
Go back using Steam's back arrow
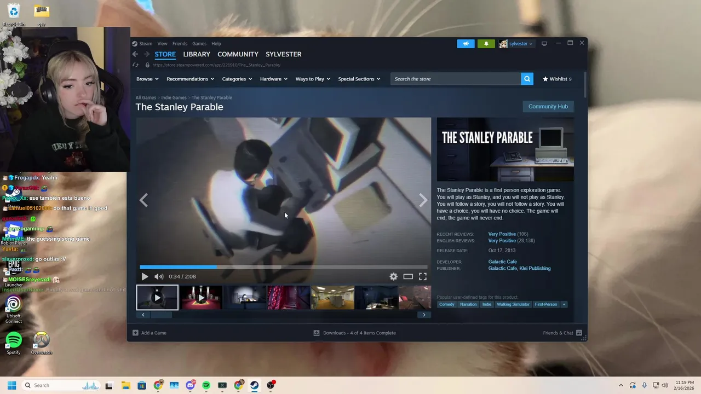pyautogui.click(x=135, y=54)
